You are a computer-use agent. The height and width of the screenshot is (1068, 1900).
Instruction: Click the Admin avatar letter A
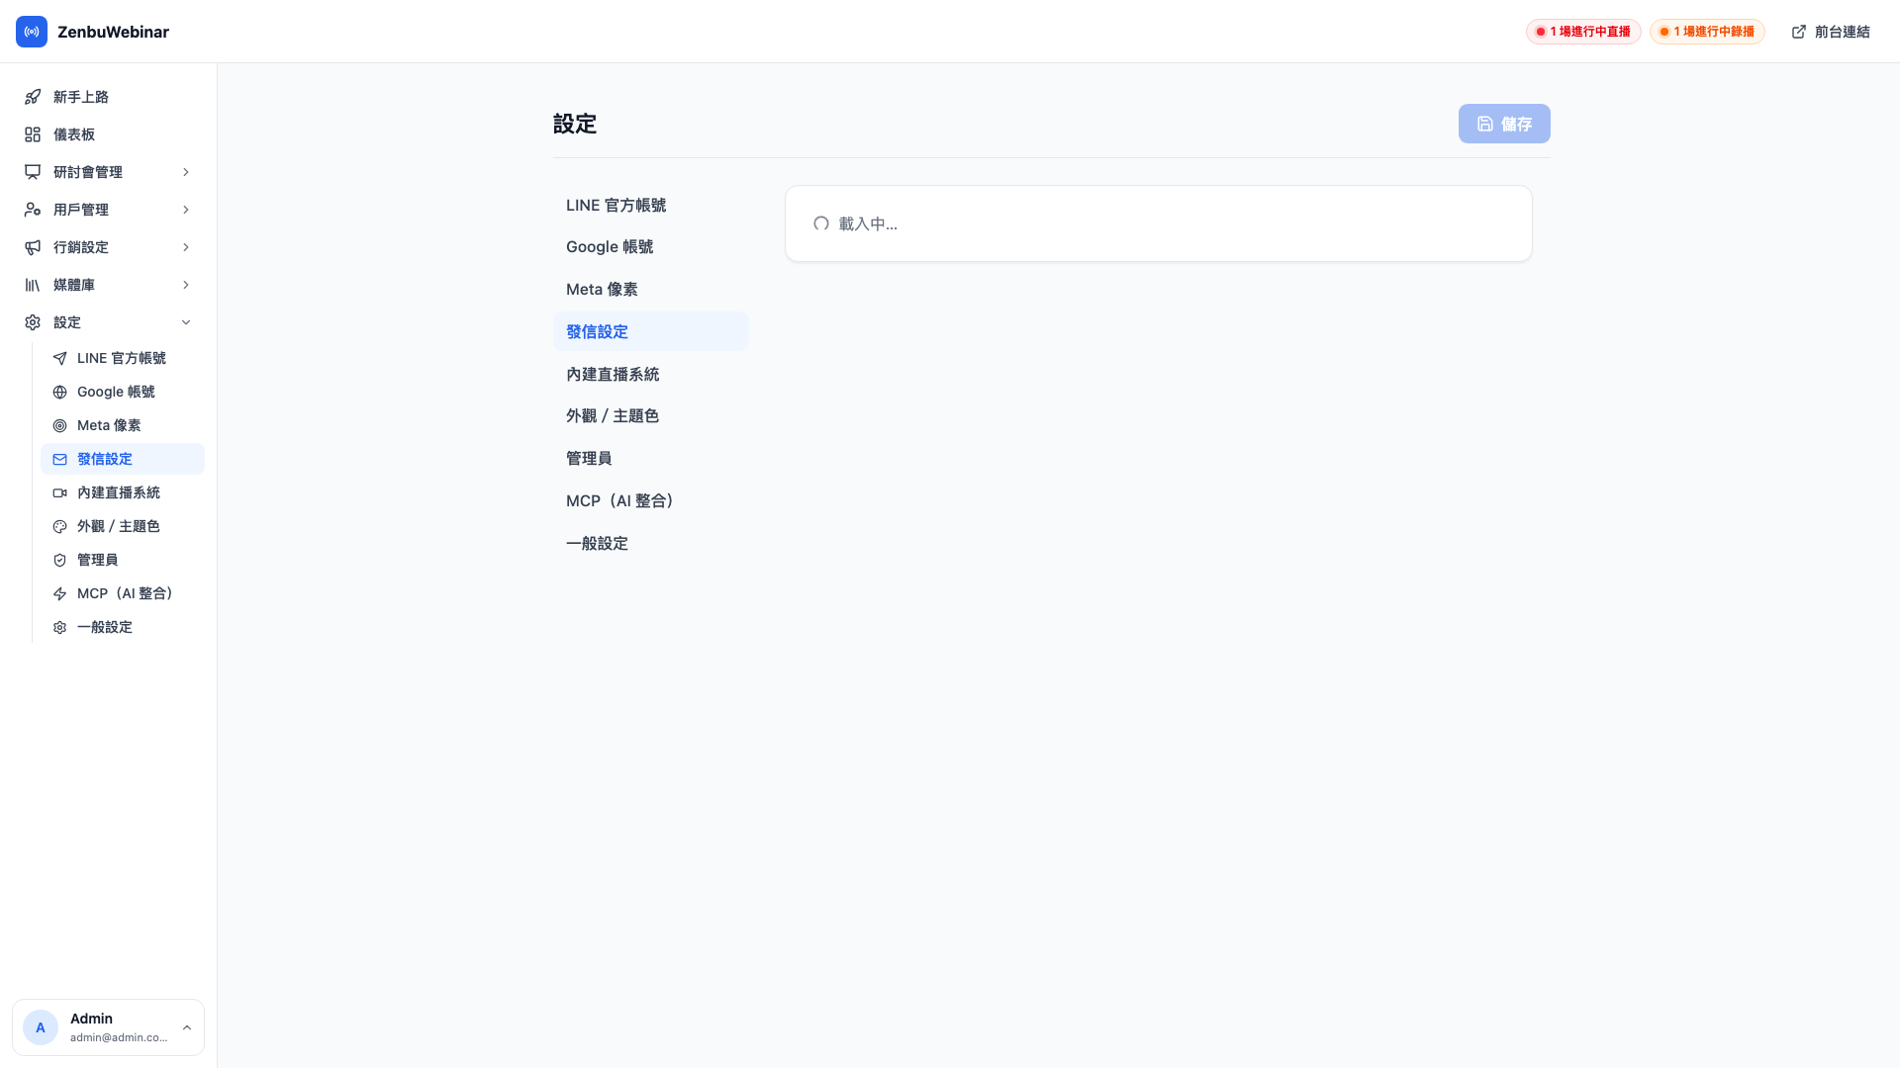(x=41, y=1027)
